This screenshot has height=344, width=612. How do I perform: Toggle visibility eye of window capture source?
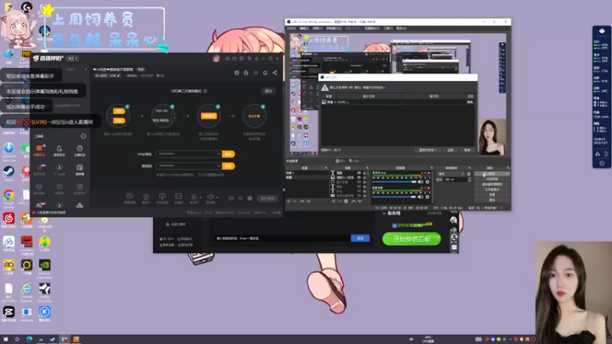coord(359,182)
